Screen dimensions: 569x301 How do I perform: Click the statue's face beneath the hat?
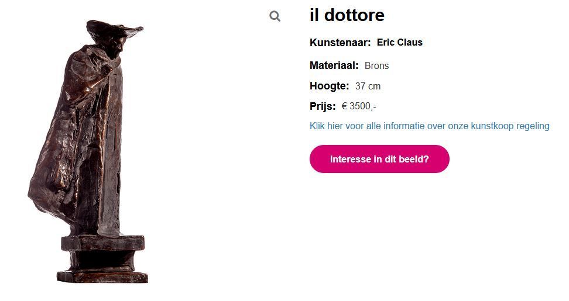[x=118, y=48]
